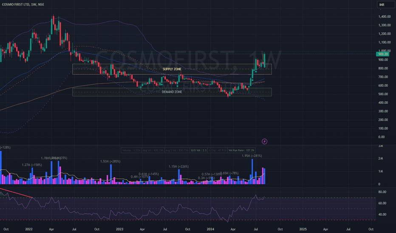Select the DEMAND ZONE label
The width and height of the screenshot is (396, 233).
coord(172,92)
